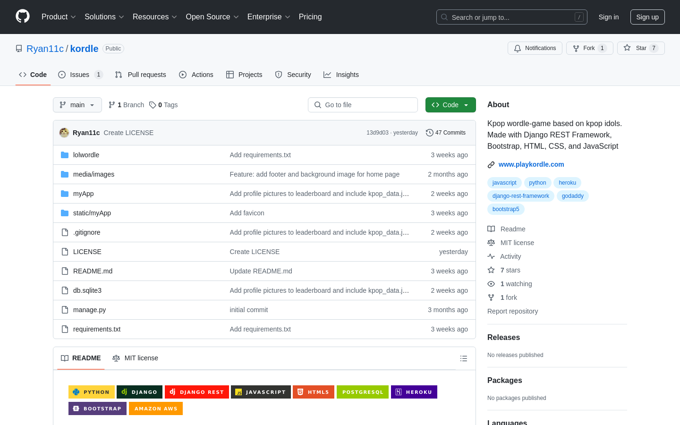View the 47 Commits history
This screenshot has height=425, width=680.
(446, 133)
